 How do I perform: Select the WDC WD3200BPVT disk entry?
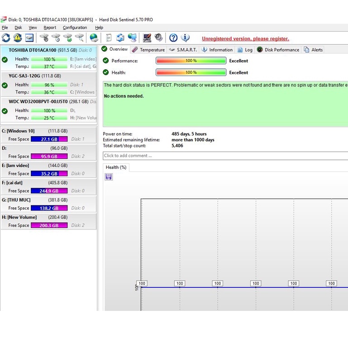coord(38,101)
